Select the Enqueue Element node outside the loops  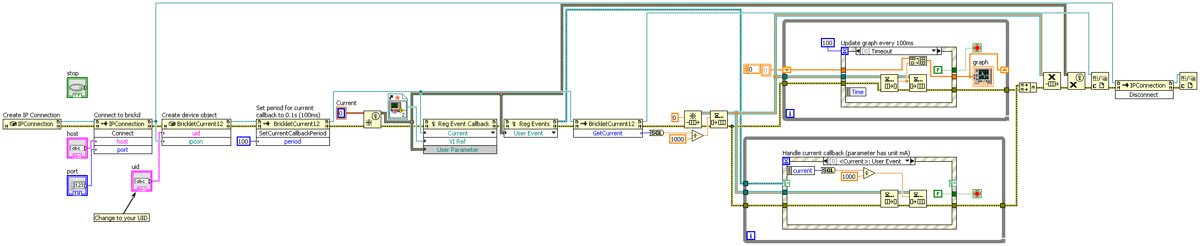click(718, 119)
